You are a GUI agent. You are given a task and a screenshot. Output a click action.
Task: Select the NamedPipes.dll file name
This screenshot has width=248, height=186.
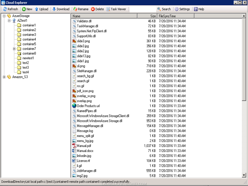[x=87, y=111]
